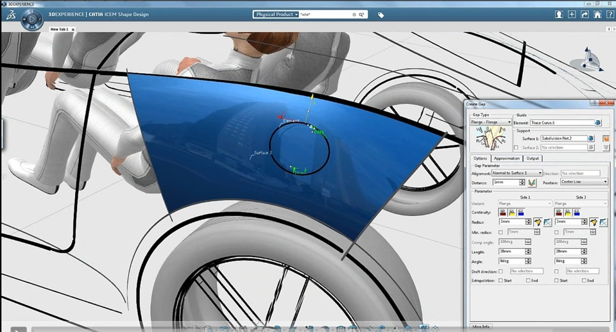
Task: Check Extrapolation End for Side 2
Action: 584,281
